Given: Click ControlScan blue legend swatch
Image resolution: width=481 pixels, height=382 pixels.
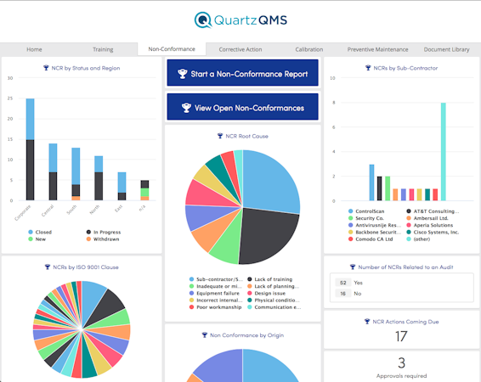Looking at the screenshot, I should tap(351, 211).
